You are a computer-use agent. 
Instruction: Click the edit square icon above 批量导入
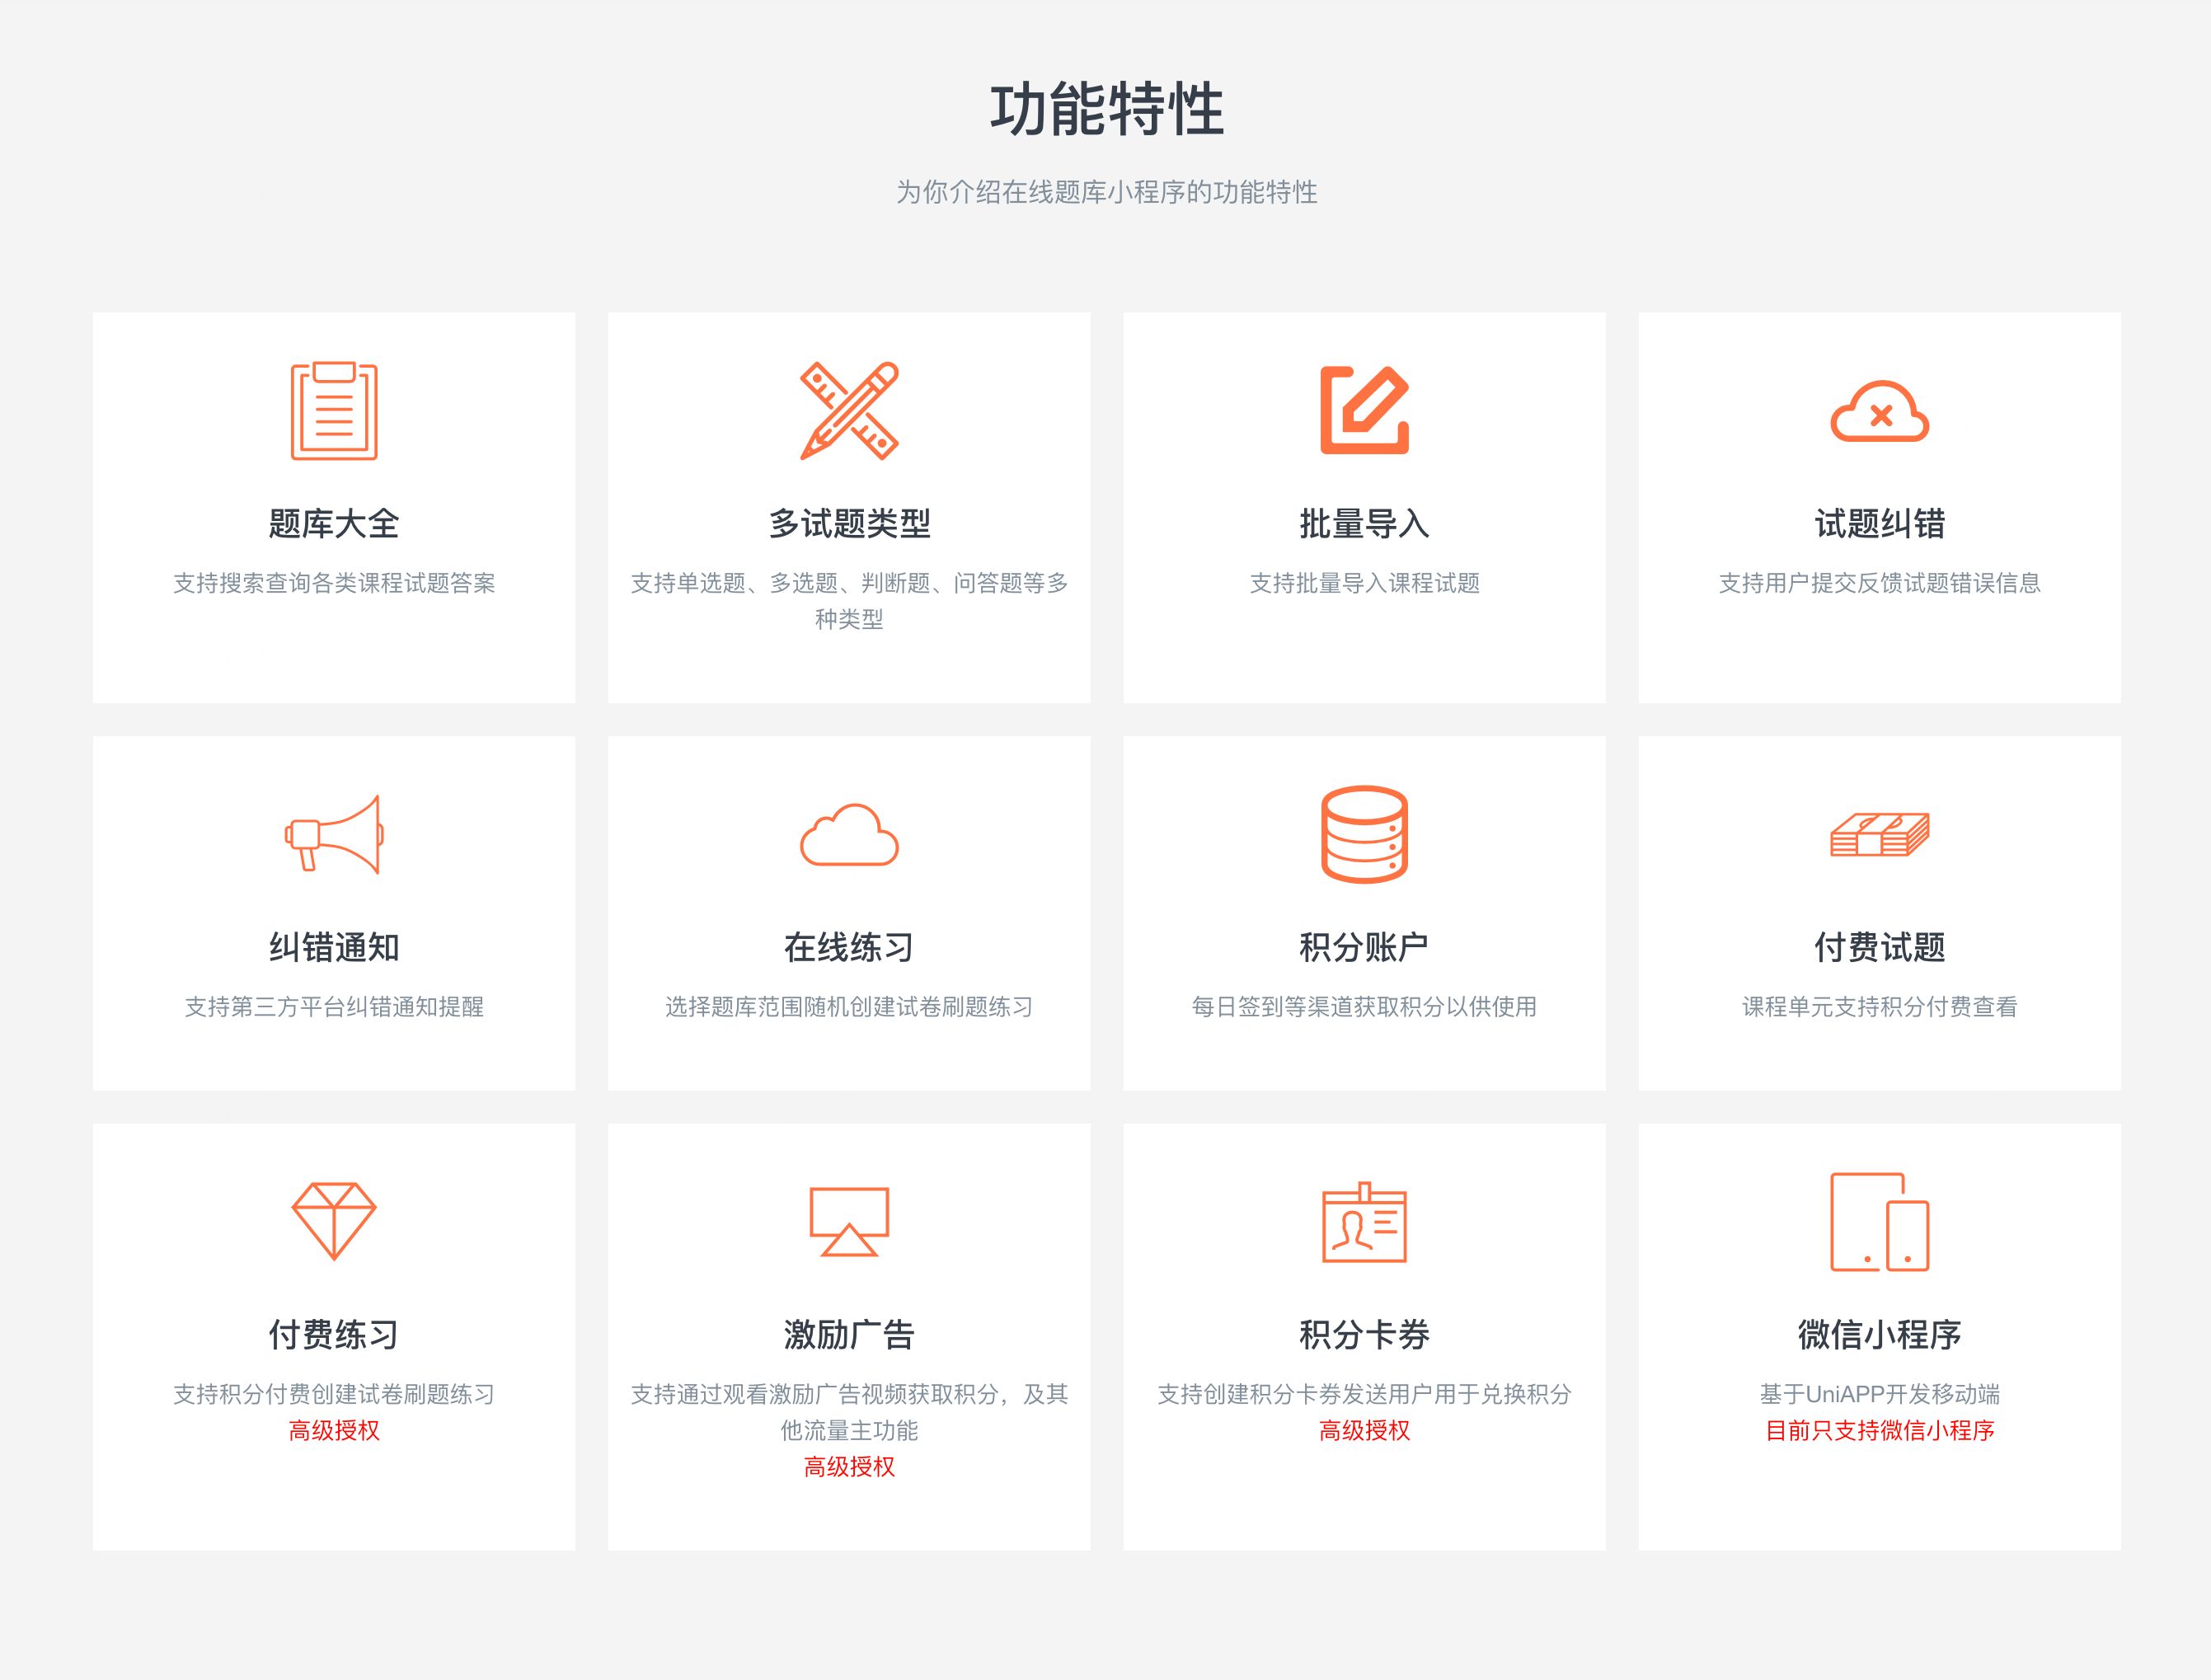point(1364,410)
